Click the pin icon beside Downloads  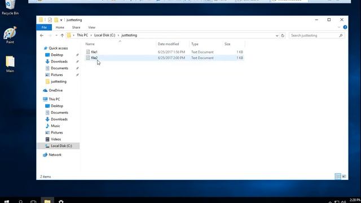(x=77, y=61)
